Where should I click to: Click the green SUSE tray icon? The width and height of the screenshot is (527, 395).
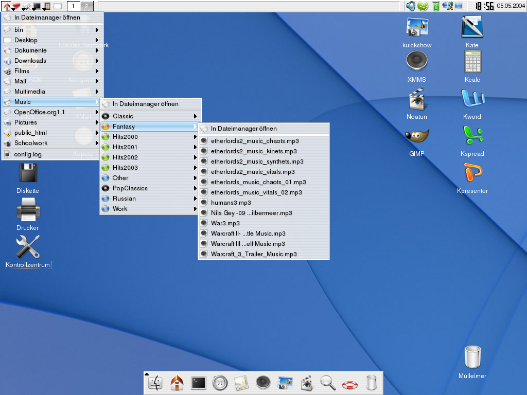(423, 6)
